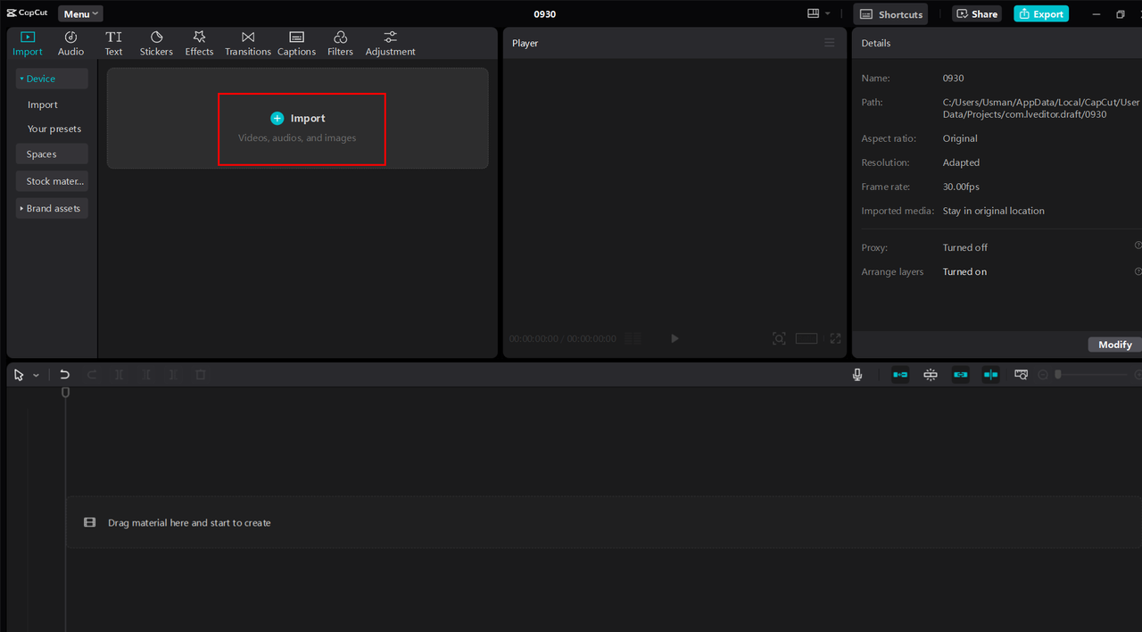Open the Shortcuts panel
Image resolution: width=1142 pixels, height=632 pixels.
coord(890,14)
